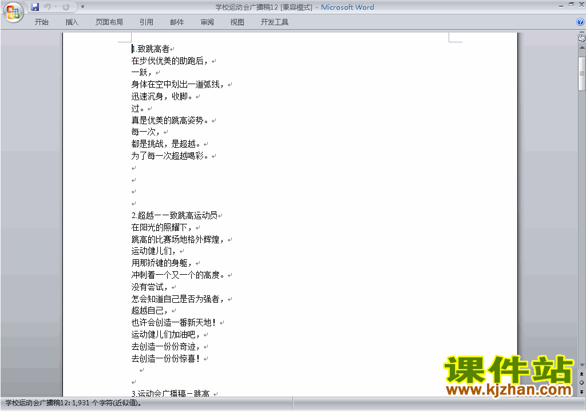Click the line 身体在空中划出一道弧线，
The height and width of the screenshot is (411, 586).
pos(177,85)
